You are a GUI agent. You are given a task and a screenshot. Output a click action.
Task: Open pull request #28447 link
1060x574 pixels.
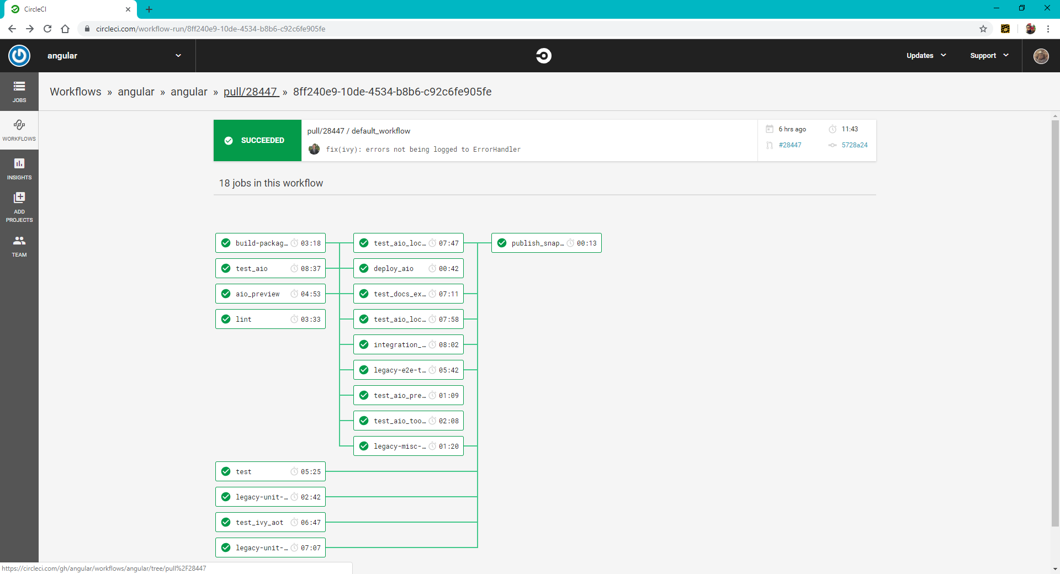tap(790, 145)
